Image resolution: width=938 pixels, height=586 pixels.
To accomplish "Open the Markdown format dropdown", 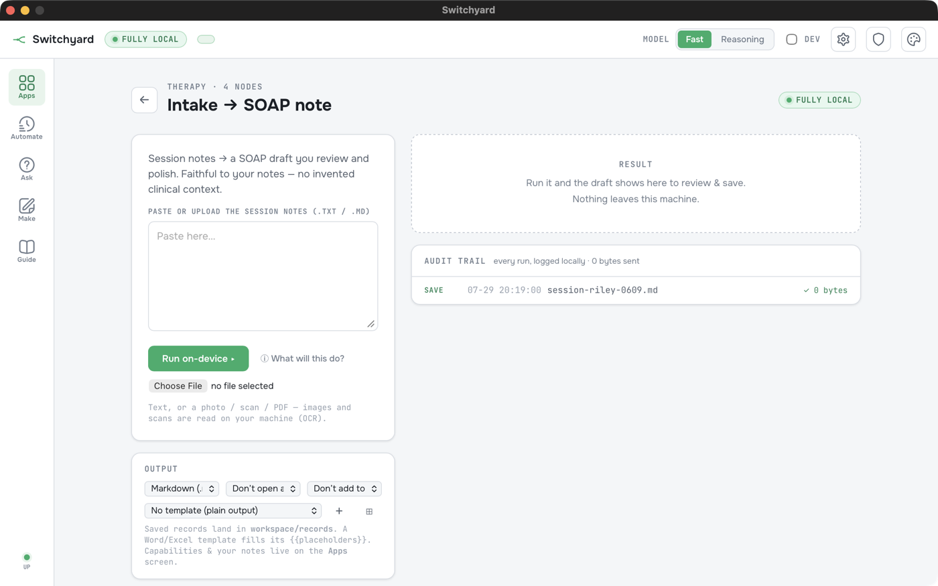I will [x=182, y=489].
